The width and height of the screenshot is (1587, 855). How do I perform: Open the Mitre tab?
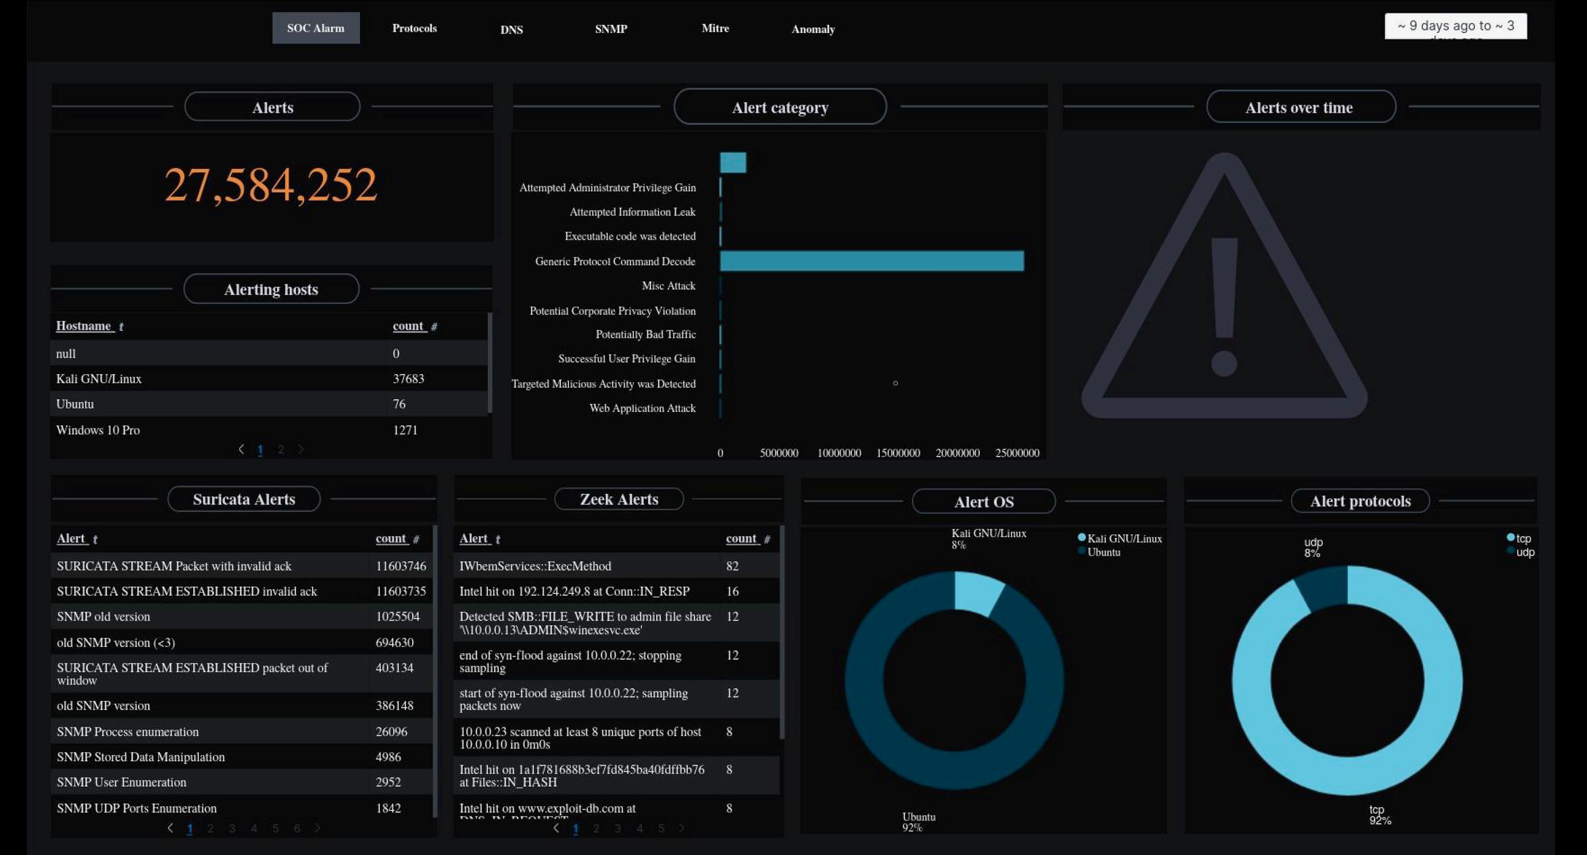pyautogui.click(x=715, y=28)
